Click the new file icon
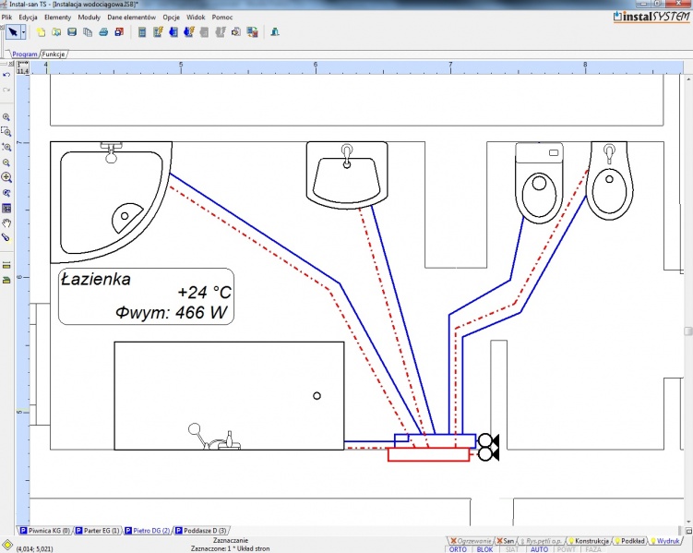Screen dimensions: 693x553 tap(42, 32)
